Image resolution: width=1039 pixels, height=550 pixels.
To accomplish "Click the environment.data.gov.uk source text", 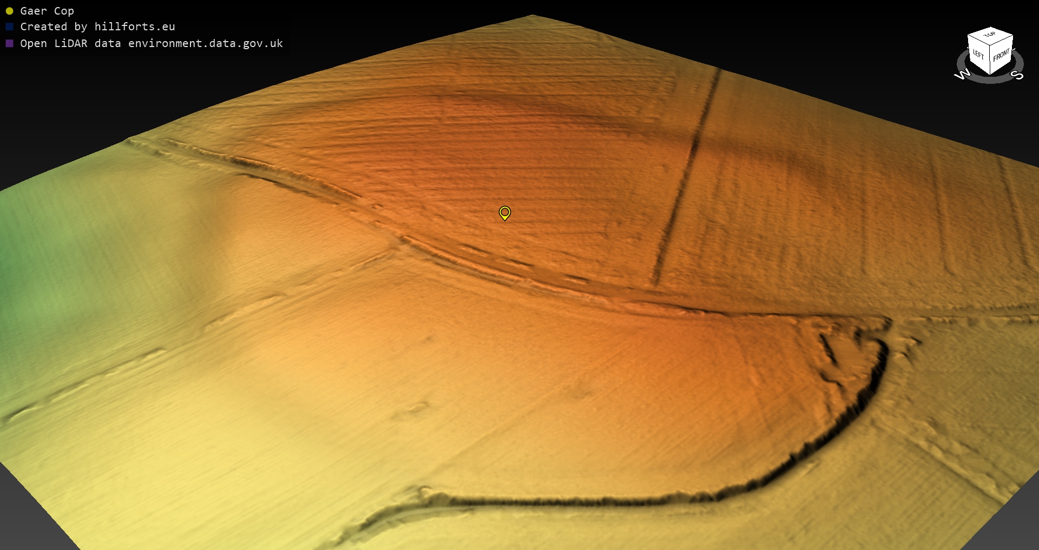I will [x=206, y=43].
